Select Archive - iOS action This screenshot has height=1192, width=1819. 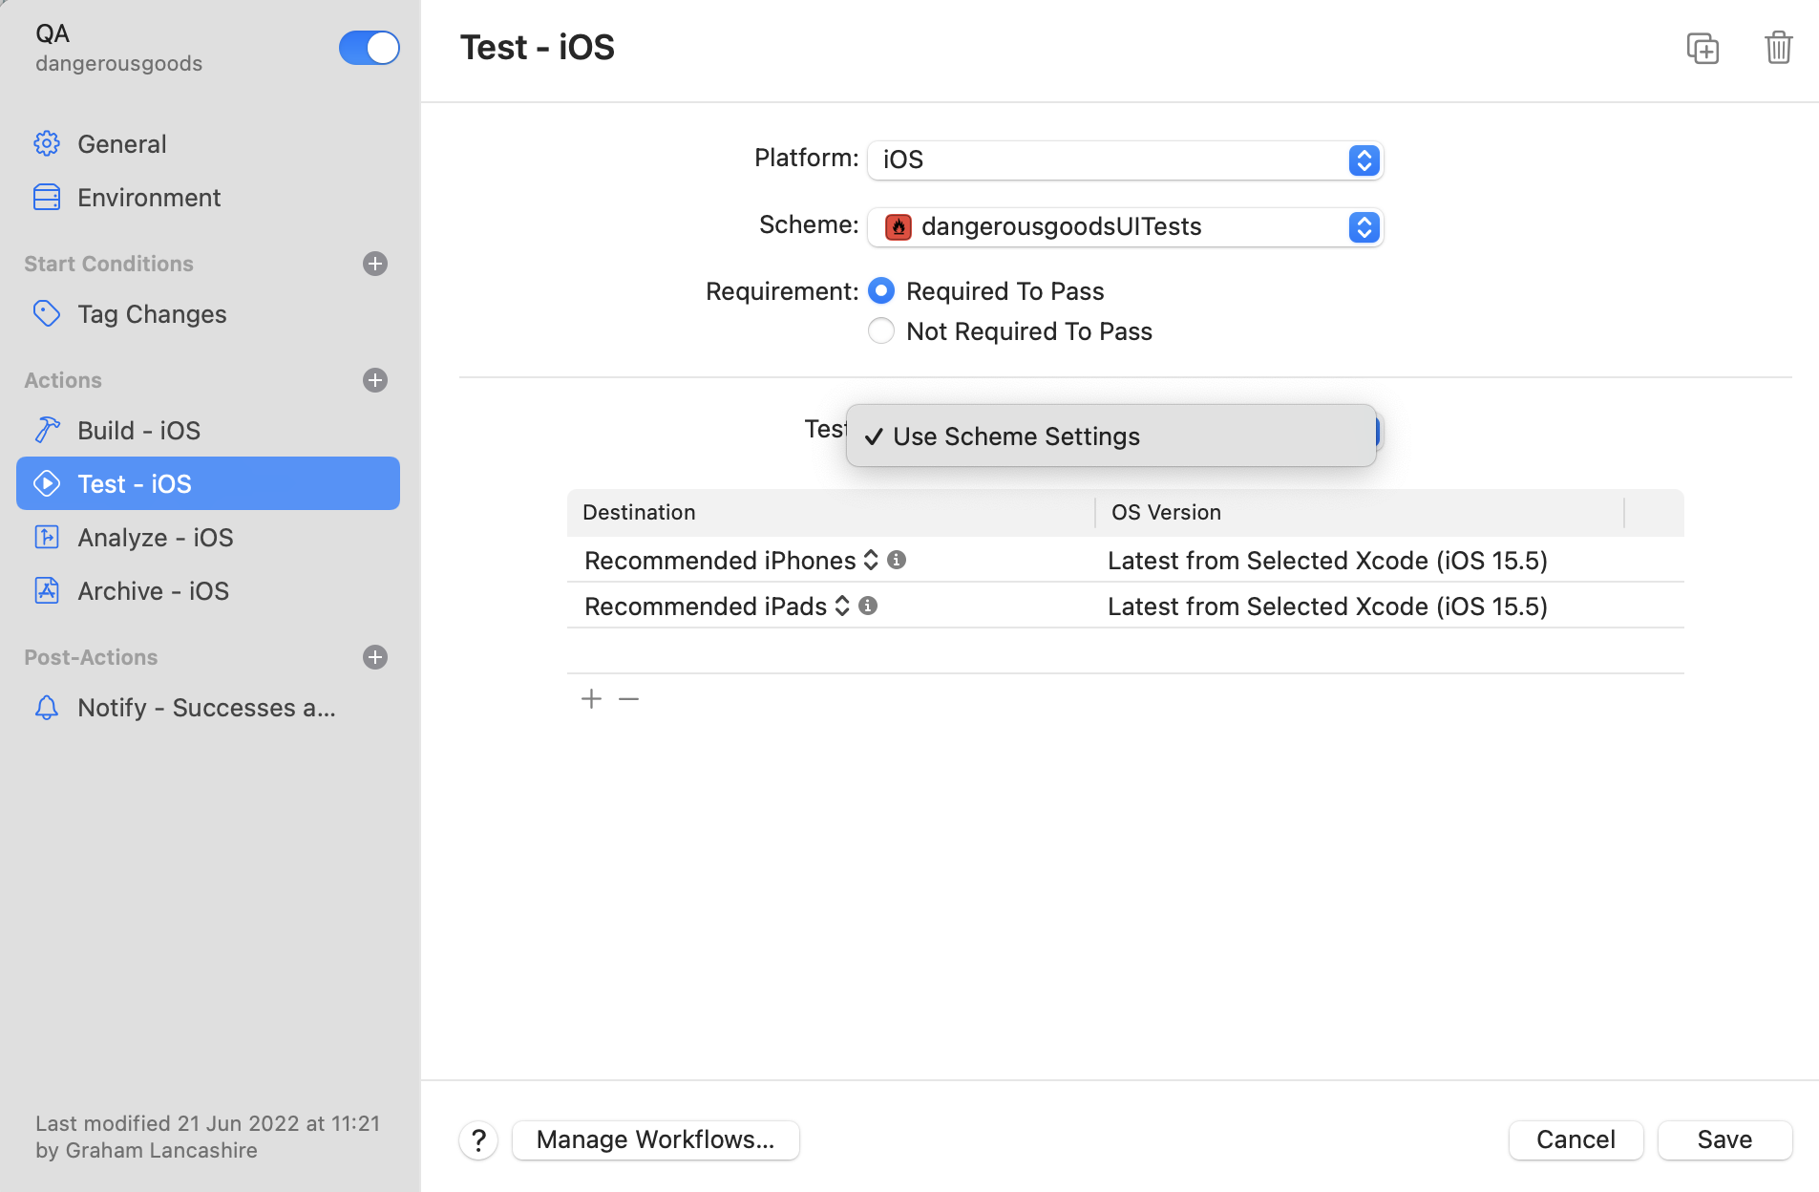click(208, 590)
